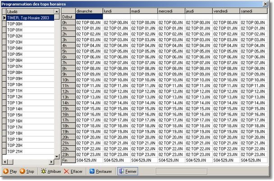274x181 pixels.
Task: Select the mercredi Fin cell S04-529.JIN
Action: pyautogui.click(x=171, y=160)
